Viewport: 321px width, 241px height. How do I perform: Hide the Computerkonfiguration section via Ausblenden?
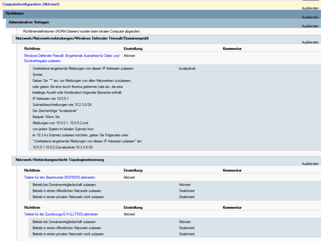[310, 8]
